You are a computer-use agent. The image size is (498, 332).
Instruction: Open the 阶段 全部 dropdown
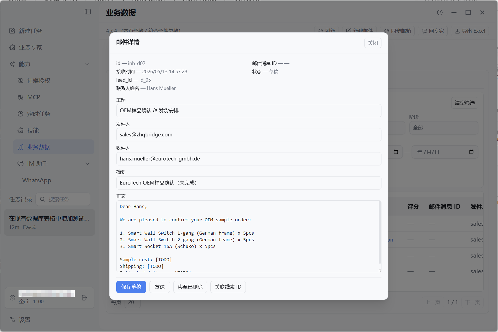444,128
